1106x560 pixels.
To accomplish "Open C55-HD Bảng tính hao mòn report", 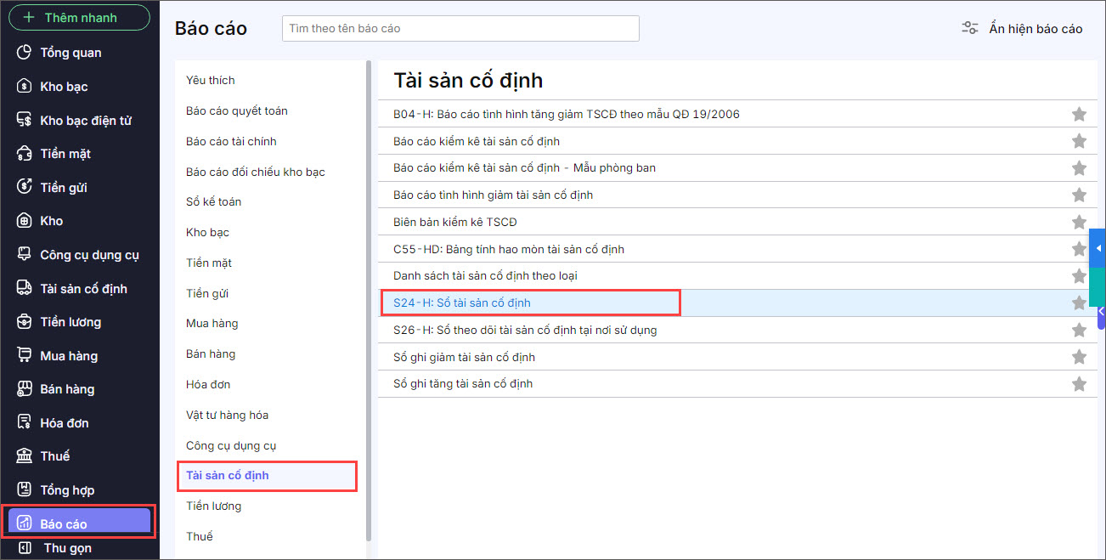I will click(x=509, y=249).
